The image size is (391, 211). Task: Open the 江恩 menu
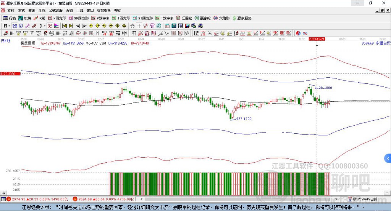click(x=42, y=11)
